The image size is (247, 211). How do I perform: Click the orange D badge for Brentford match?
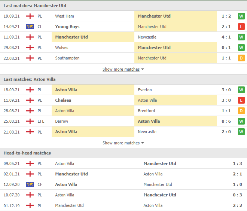click(x=241, y=111)
